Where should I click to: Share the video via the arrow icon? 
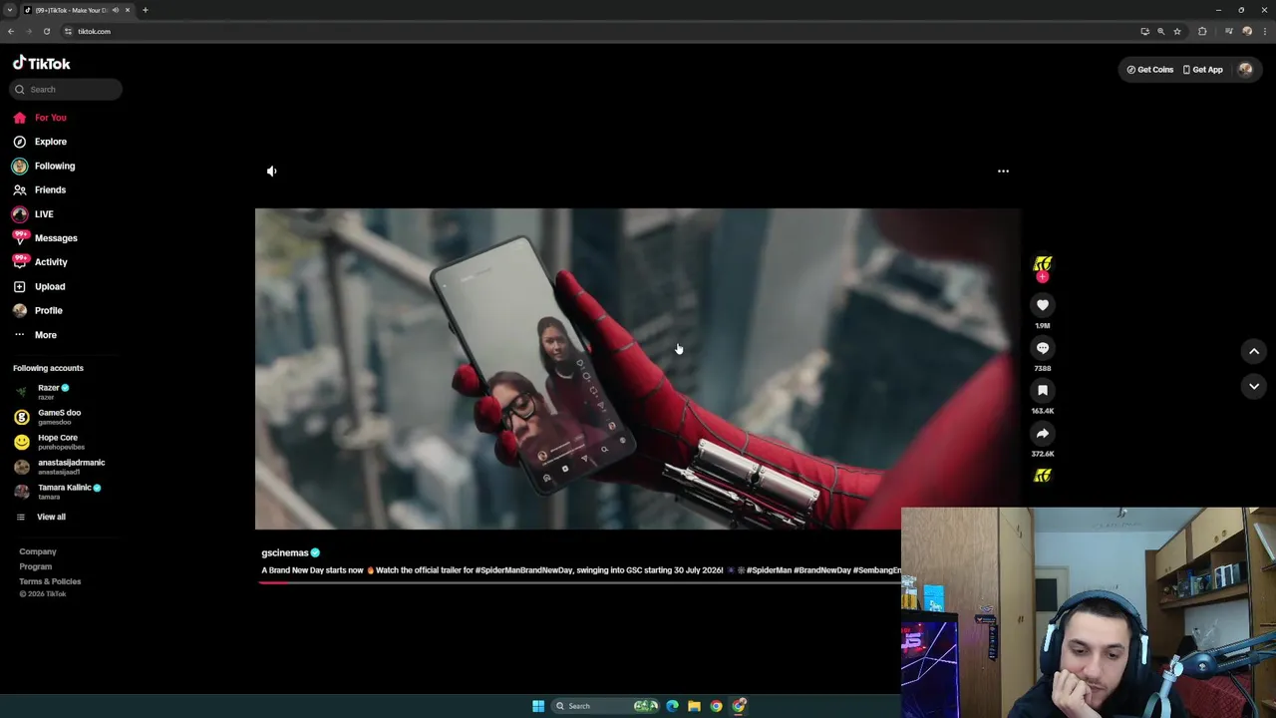pyautogui.click(x=1042, y=434)
